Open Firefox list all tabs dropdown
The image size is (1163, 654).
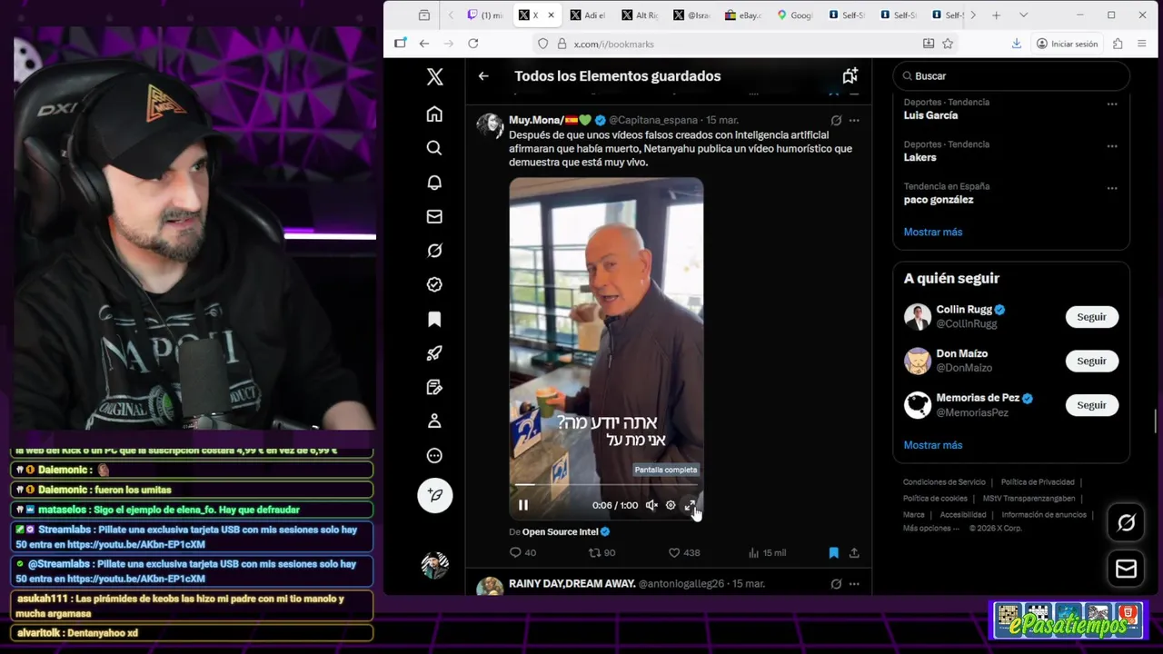(1023, 15)
